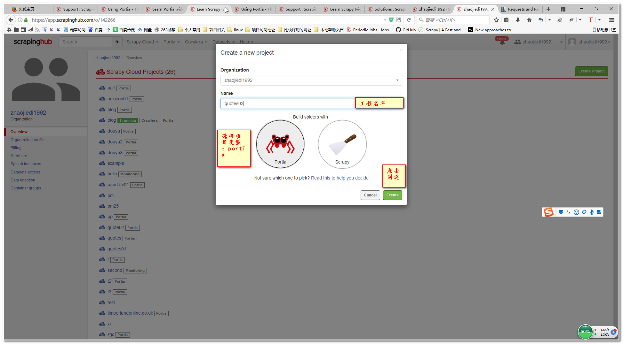Go to browser home page icon
The image size is (623, 344).
point(529,20)
